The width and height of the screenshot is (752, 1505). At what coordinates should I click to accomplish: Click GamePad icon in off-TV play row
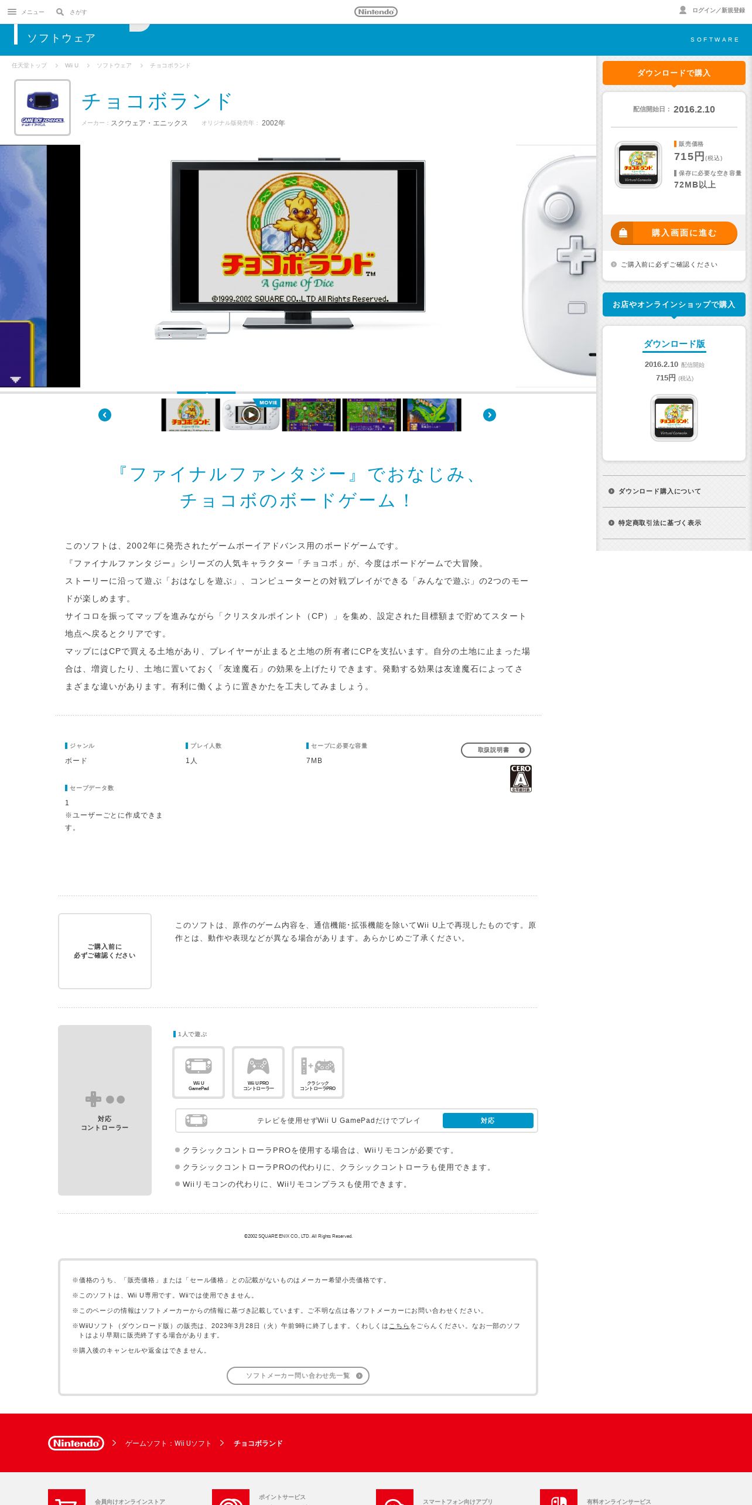[196, 1121]
